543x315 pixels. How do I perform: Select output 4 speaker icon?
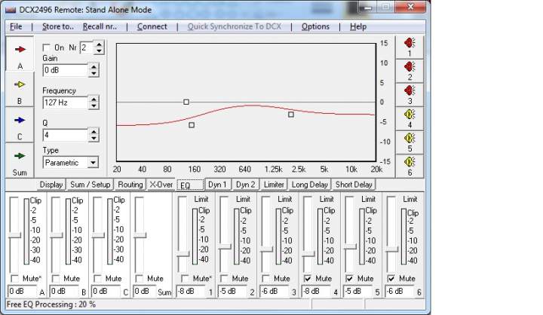tap(410, 115)
